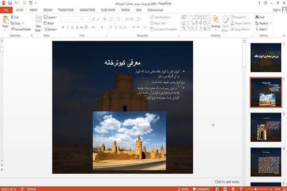Select the oval shape in shapes gallery
This screenshot has height=191, width=287.
click(201, 18)
